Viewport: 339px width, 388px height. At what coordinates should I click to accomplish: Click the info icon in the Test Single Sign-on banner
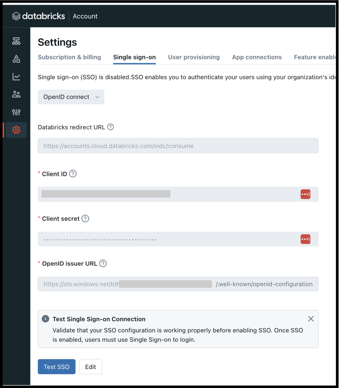[45, 319]
